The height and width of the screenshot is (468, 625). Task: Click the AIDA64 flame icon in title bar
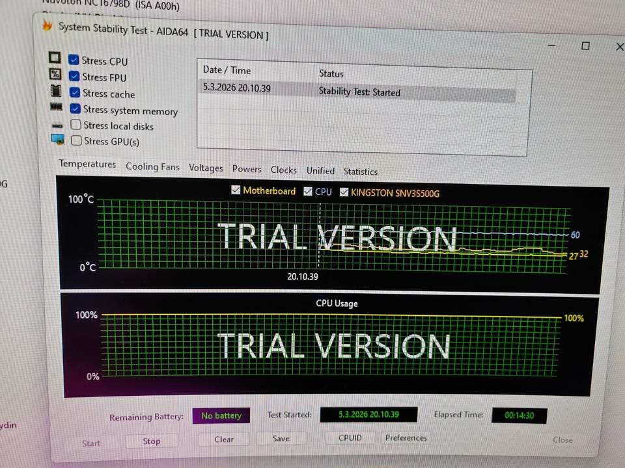[48, 25]
